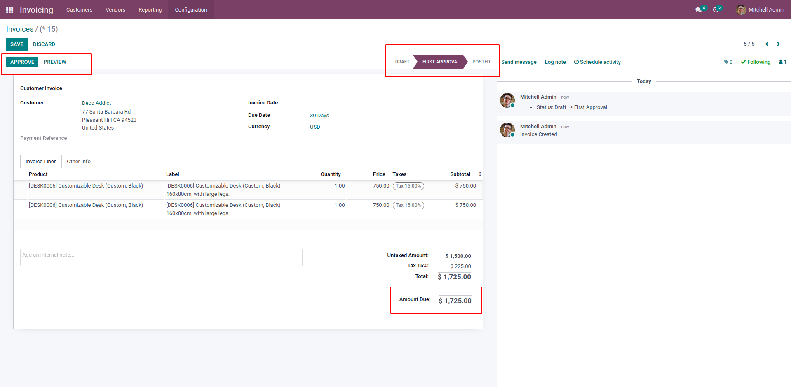Sort by the Price column header
Viewport: 791px width, 387px height.
379,174
